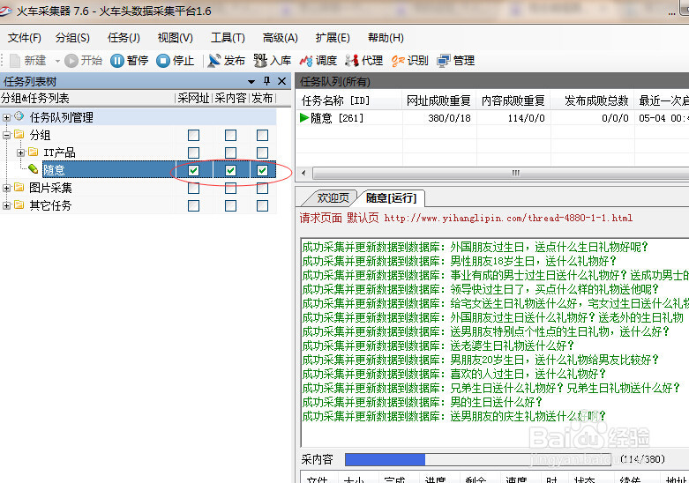Click the 网址成败重复 column header

point(438,100)
